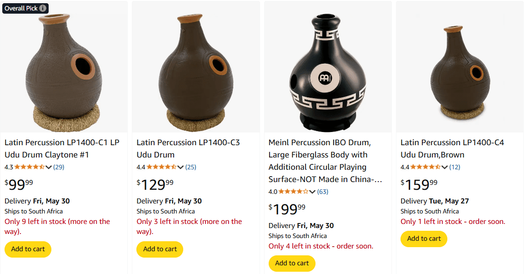View the 29 reviews for LP1400-C1

tap(59, 167)
